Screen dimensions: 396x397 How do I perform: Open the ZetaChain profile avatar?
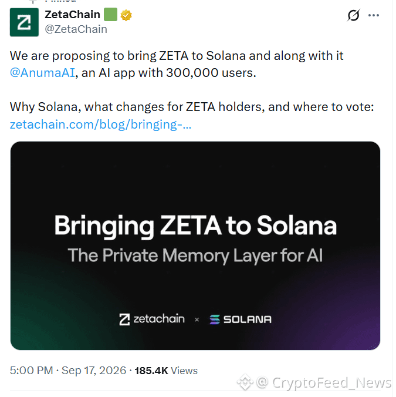point(24,22)
